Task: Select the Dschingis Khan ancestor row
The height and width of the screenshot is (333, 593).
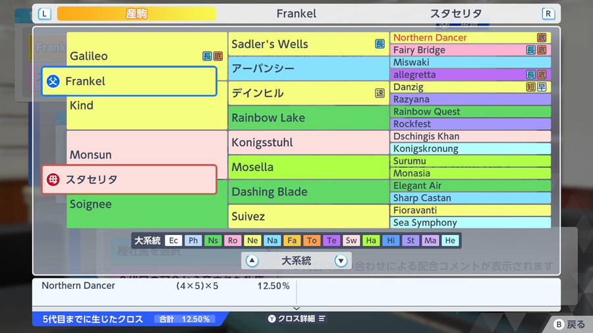Action: (470, 136)
